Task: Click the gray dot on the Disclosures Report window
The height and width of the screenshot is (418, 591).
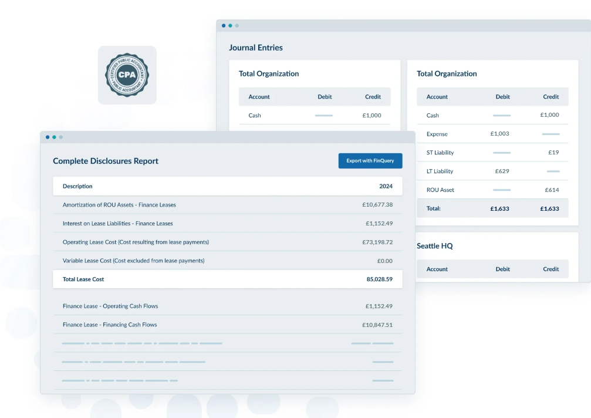Action: 60,137
